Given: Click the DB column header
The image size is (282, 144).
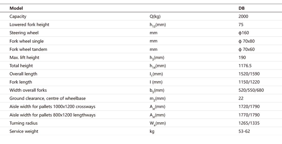Looking at the screenshot, I should pyautogui.click(x=241, y=8).
